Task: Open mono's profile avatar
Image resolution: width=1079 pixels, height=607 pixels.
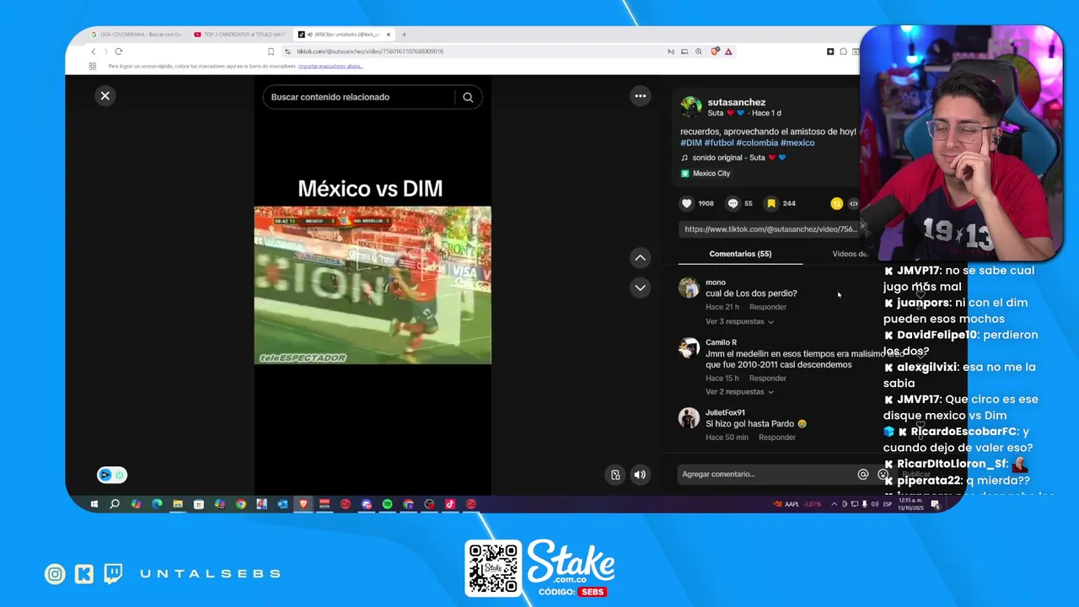Action: (x=689, y=287)
